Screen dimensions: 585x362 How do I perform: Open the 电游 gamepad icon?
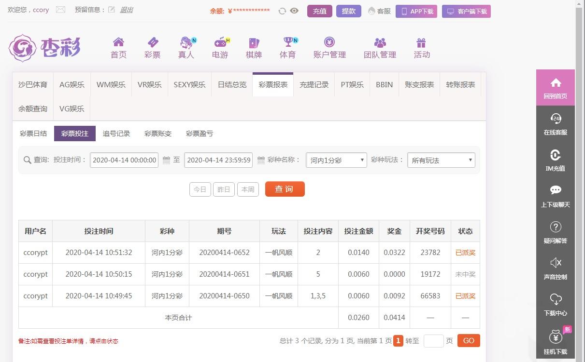point(220,42)
